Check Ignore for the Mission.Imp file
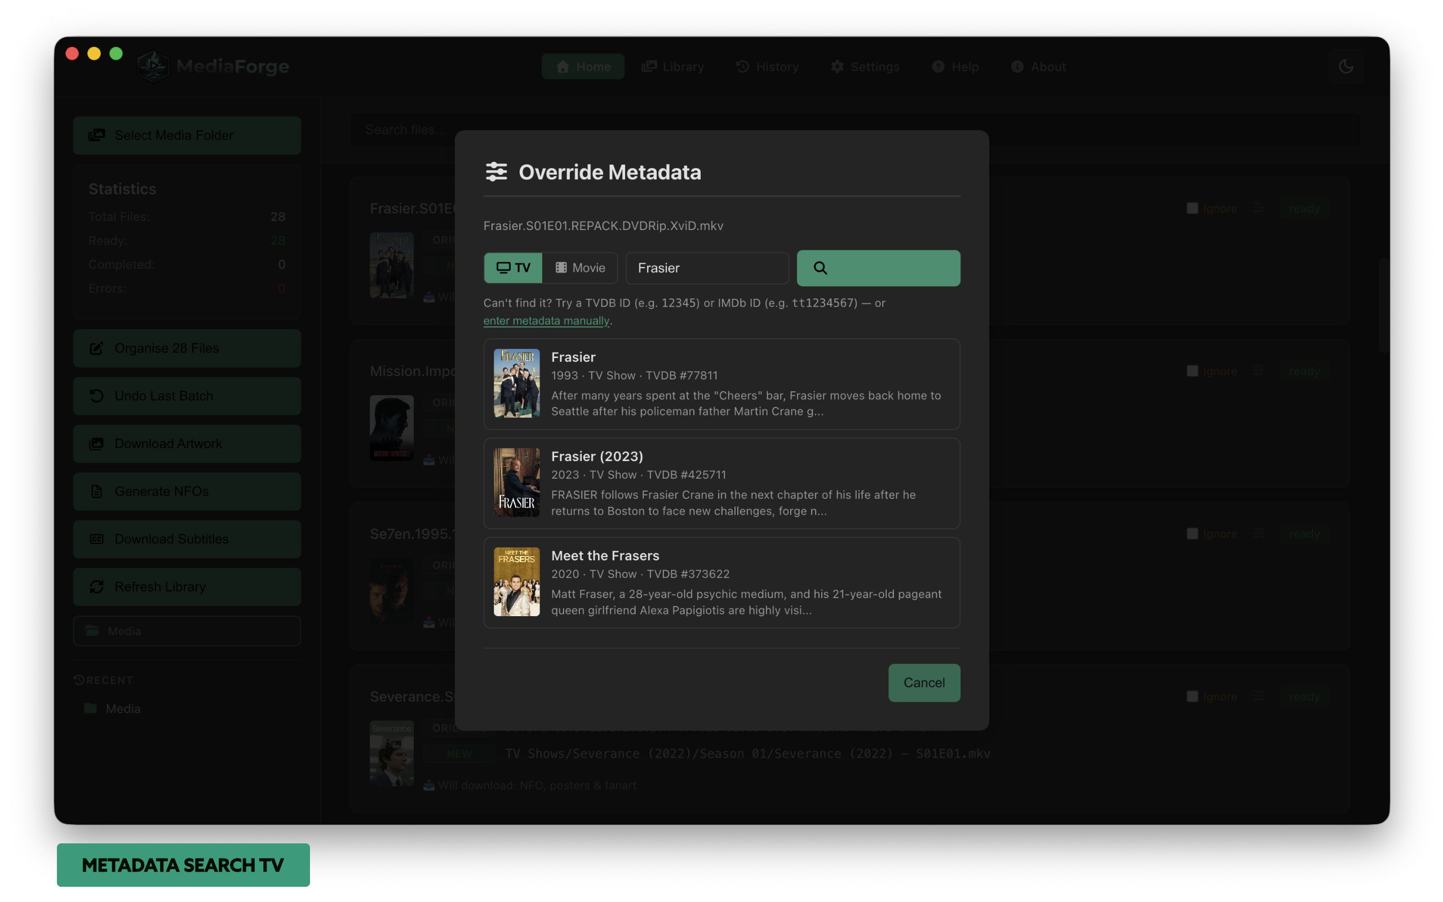 [1192, 371]
